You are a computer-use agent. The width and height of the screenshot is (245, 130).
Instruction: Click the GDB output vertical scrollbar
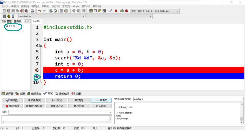[242, 113]
